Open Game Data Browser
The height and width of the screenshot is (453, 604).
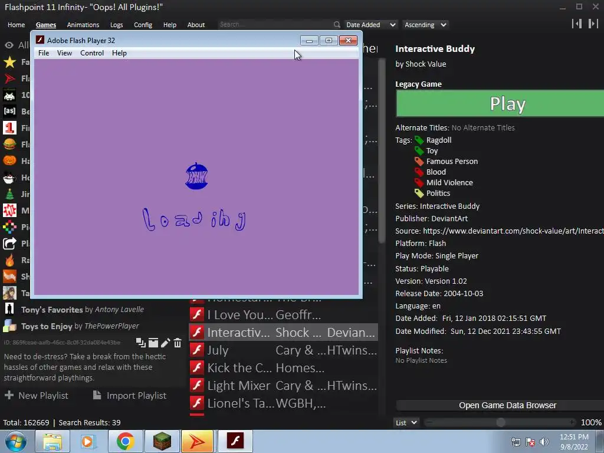tap(500, 405)
